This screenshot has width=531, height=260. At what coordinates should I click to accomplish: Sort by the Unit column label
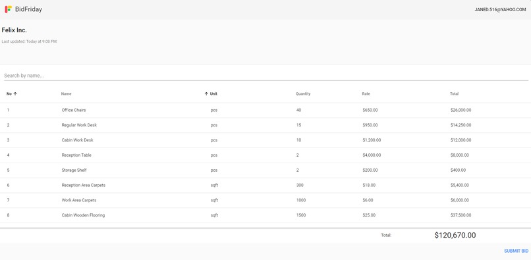pos(213,93)
